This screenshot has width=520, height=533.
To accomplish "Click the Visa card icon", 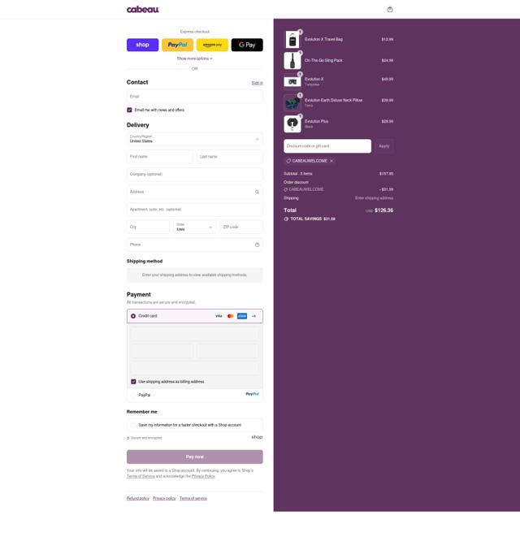I will tap(219, 316).
